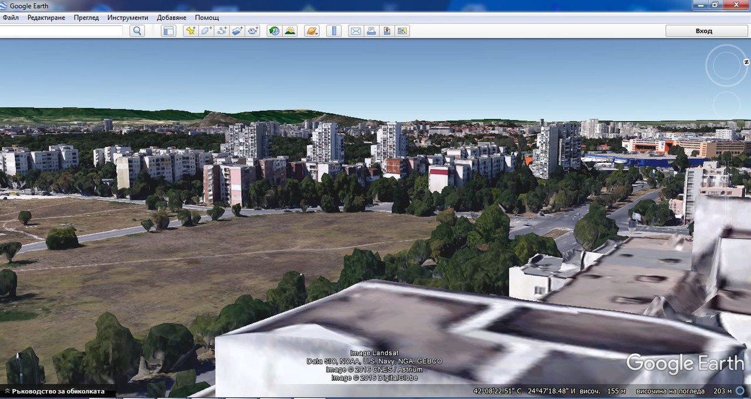Viewport: 751px width, 399px height.
Task: Show the ruler tool
Action: click(x=333, y=31)
